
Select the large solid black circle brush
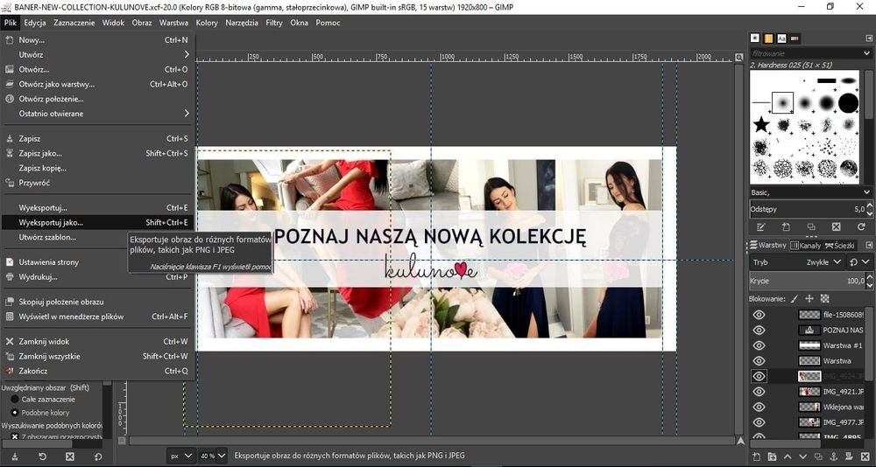point(848,102)
